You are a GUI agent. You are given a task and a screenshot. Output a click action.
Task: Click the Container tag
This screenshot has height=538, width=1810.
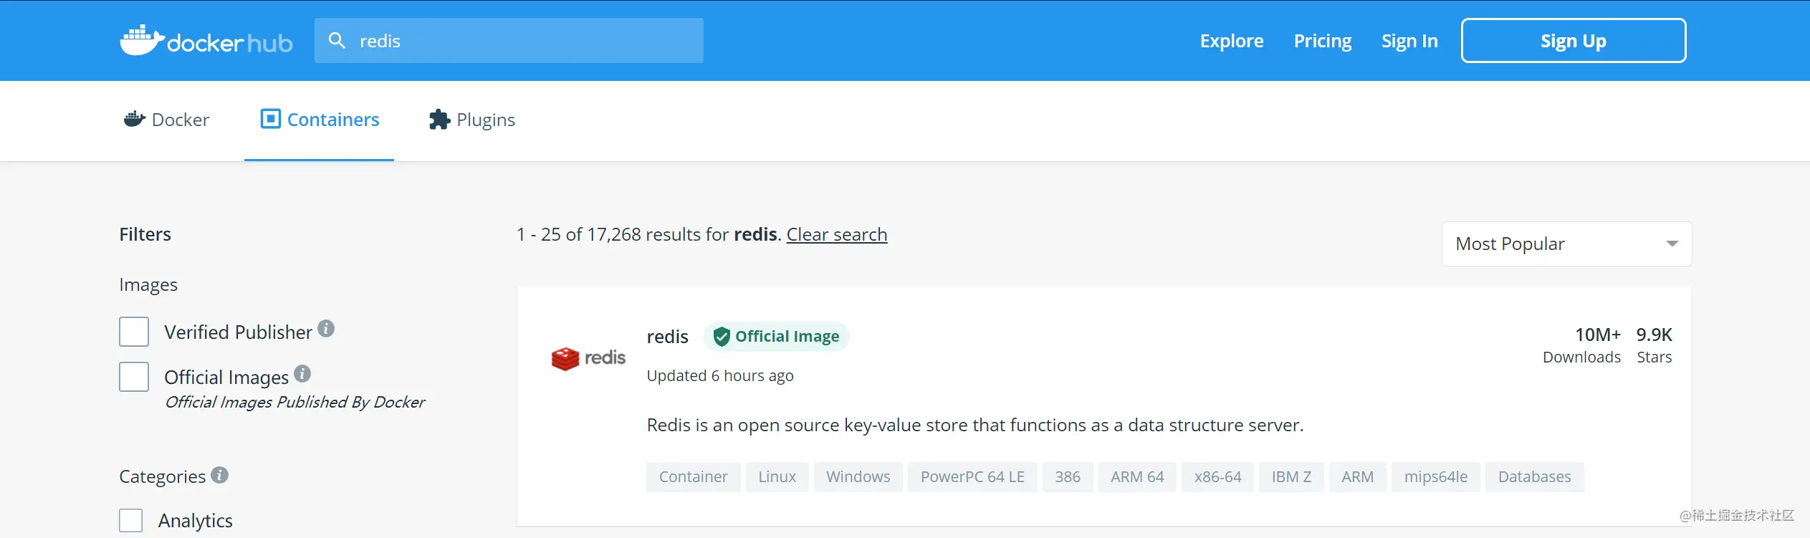tap(693, 477)
